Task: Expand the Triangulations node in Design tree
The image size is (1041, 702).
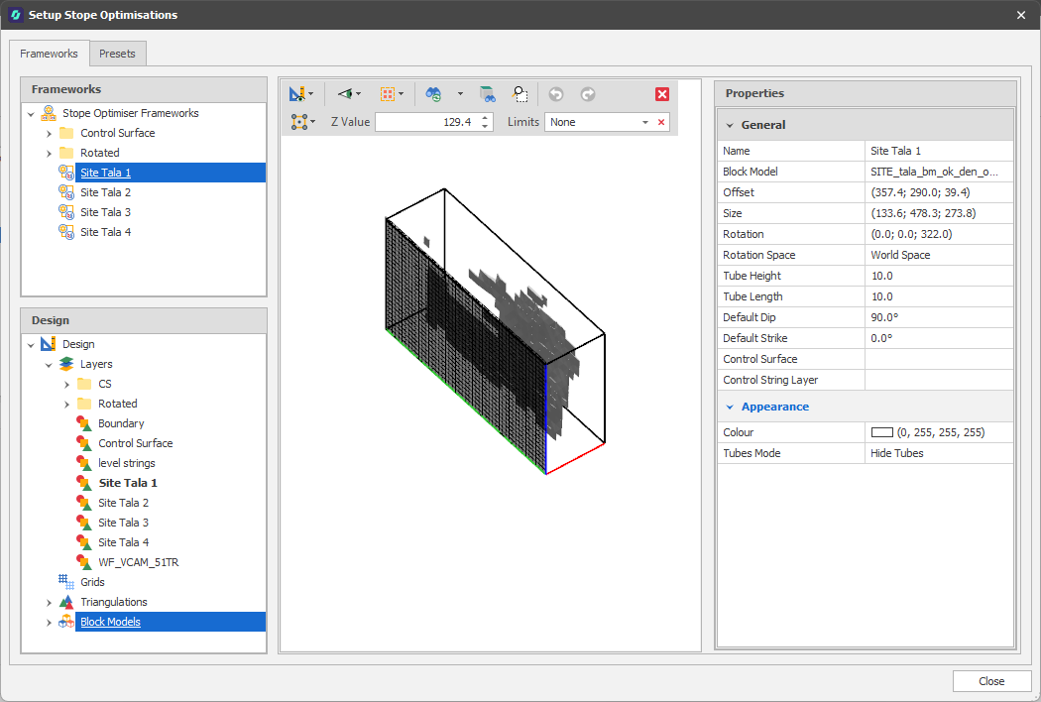Action: 49,602
